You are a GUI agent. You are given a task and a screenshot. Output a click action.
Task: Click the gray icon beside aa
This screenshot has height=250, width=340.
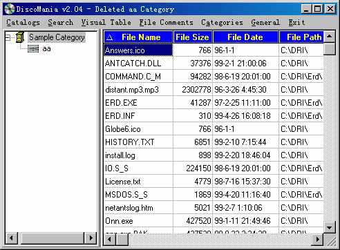33,48
